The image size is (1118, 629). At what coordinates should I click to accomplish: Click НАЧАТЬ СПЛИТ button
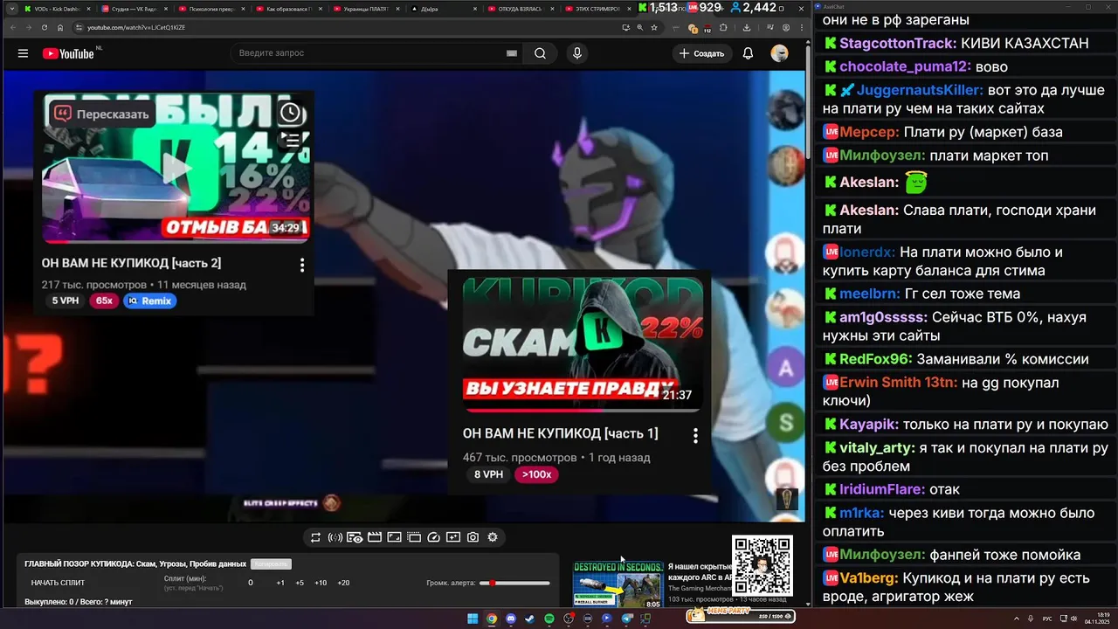click(59, 583)
